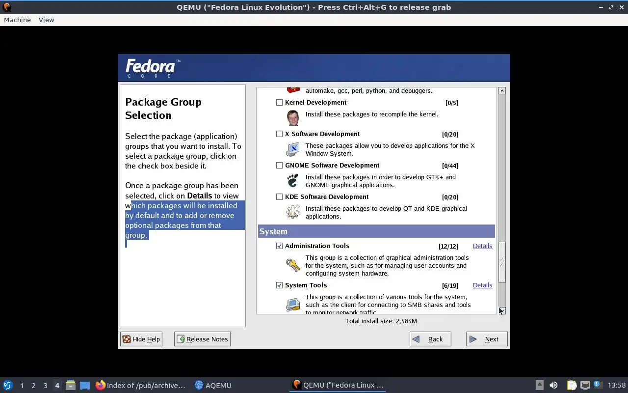
Task: Click the System Tools [6/19] count
Action: [450, 285]
